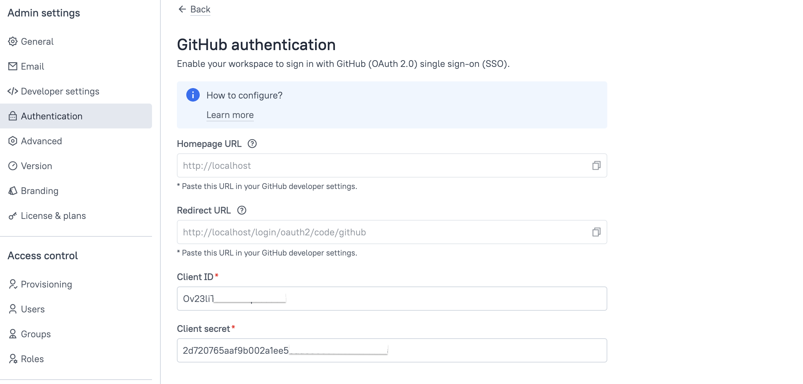Open Users management page

pyautogui.click(x=33, y=309)
